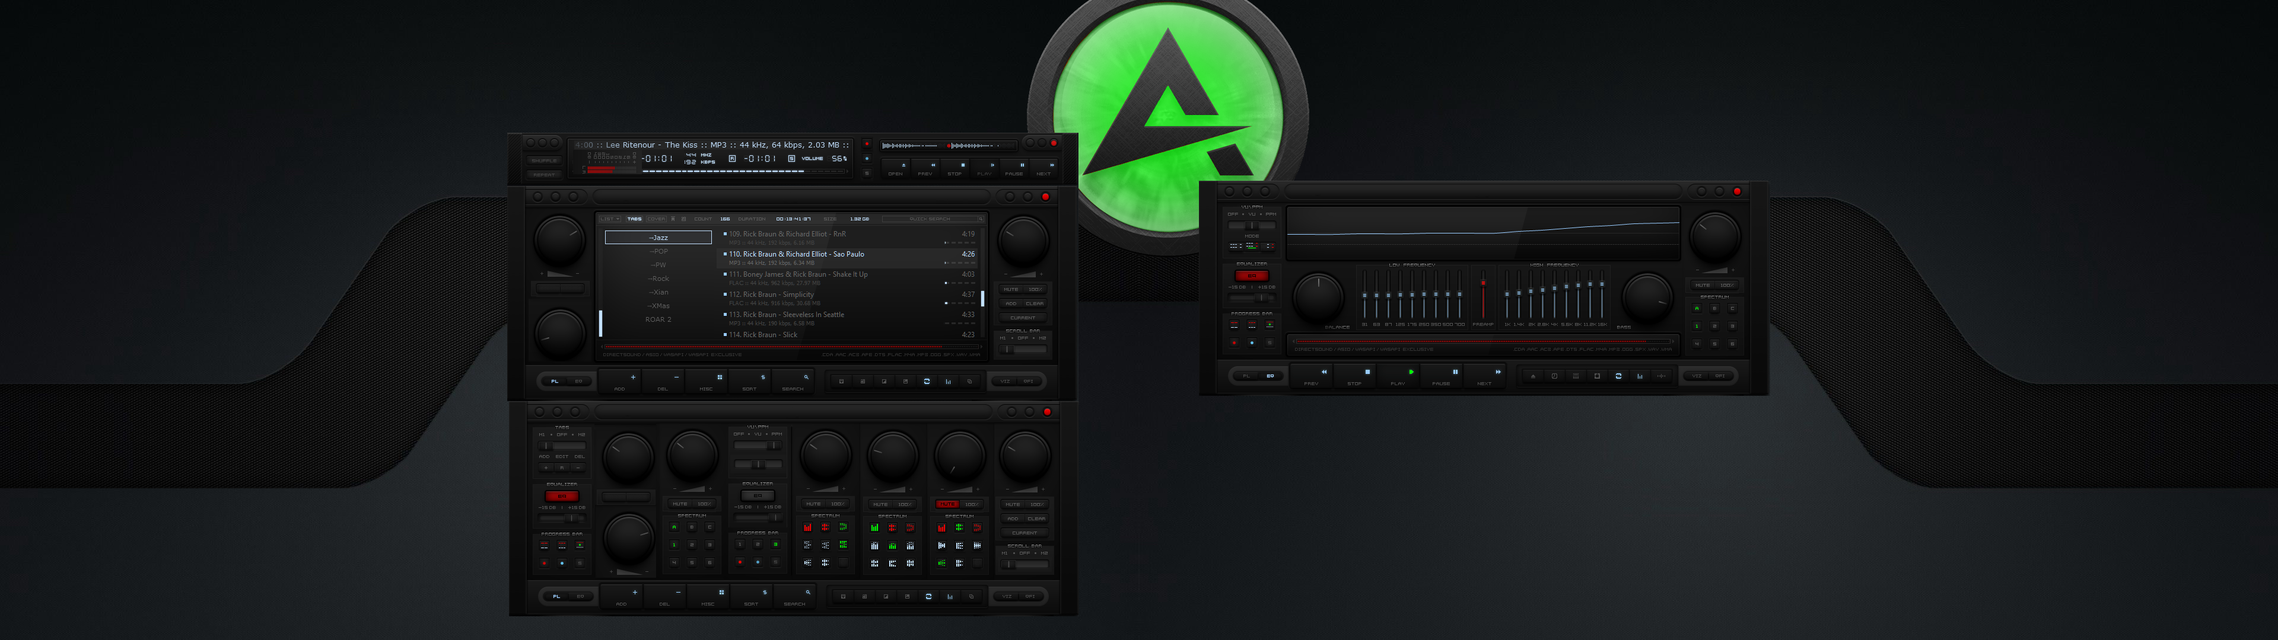Select the TABS view in playlist header

tap(634, 218)
